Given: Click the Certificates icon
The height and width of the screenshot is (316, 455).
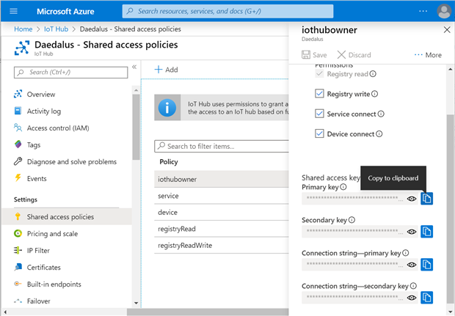Looking at the screenshot, I should tap(18, 267).
